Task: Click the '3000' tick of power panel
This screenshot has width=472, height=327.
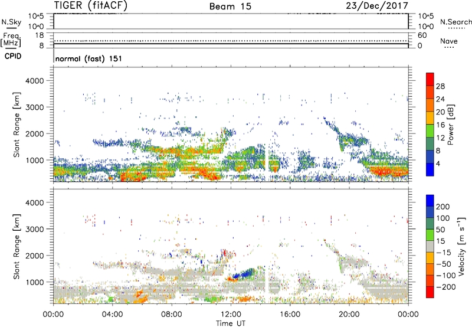Action: 35,107
